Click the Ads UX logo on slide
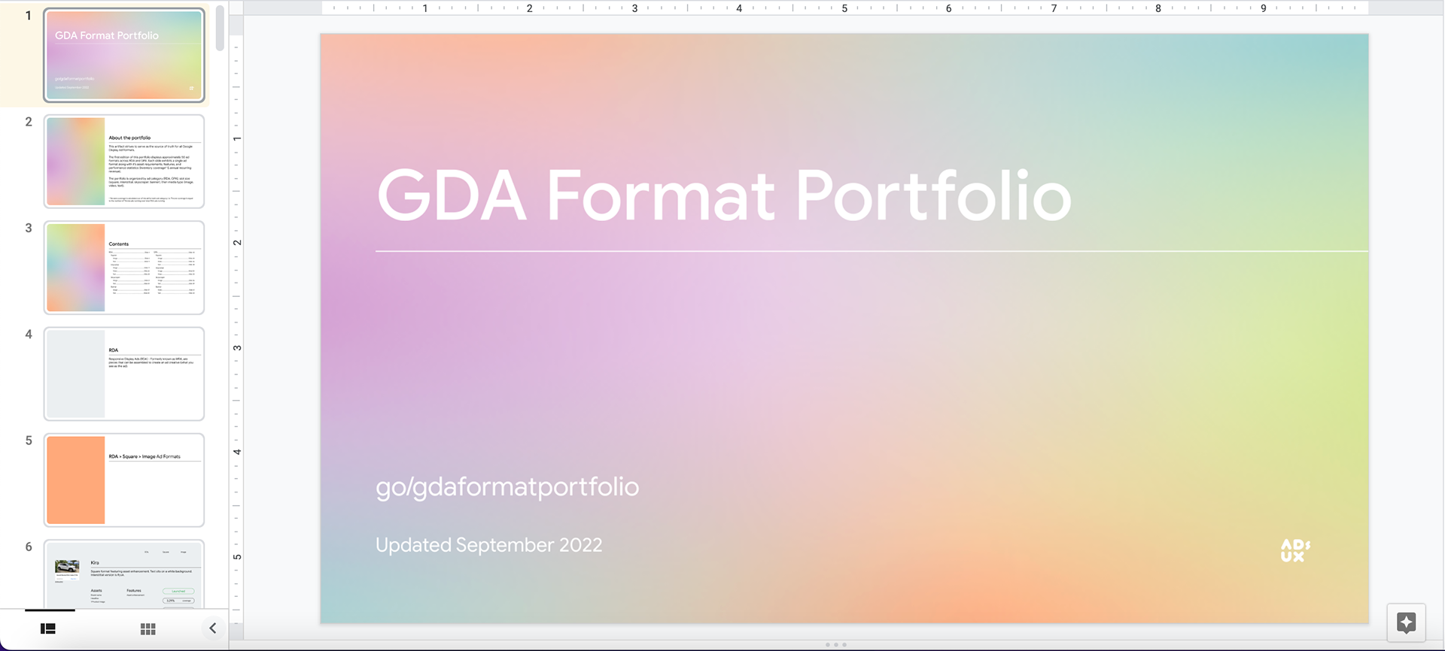The image size is (1445, 651). pos(1295,550)
